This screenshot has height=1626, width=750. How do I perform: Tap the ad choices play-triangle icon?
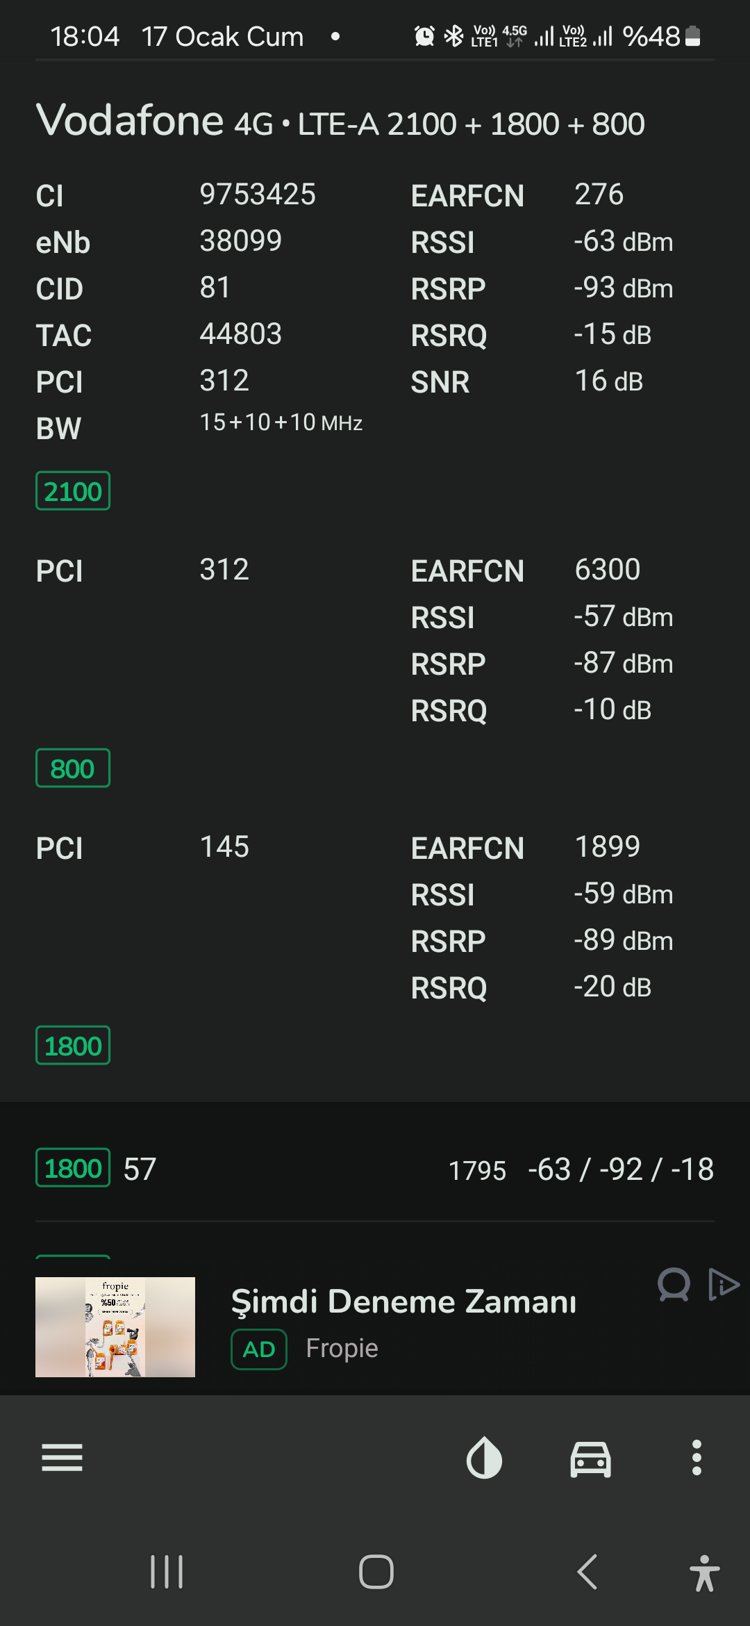click(x=724, y=1284)
